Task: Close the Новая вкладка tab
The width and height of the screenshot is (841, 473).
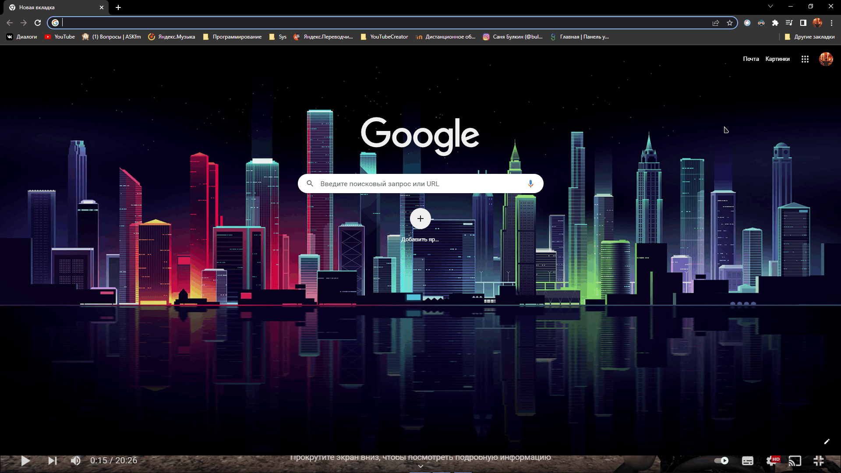Action: click(x=102, y=7)
